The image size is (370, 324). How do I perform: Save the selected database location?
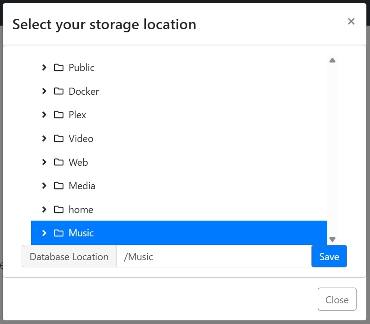coord(329,257)
